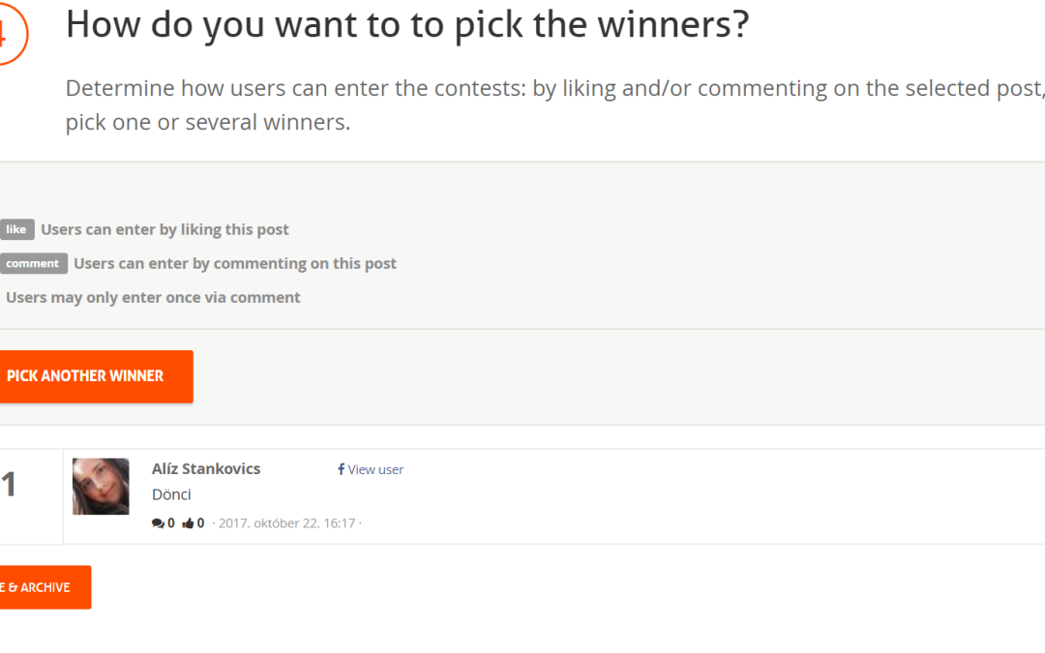Click the orange '& Archive' button
Screen dimensions: 1045x653
(x=45, y=587)
